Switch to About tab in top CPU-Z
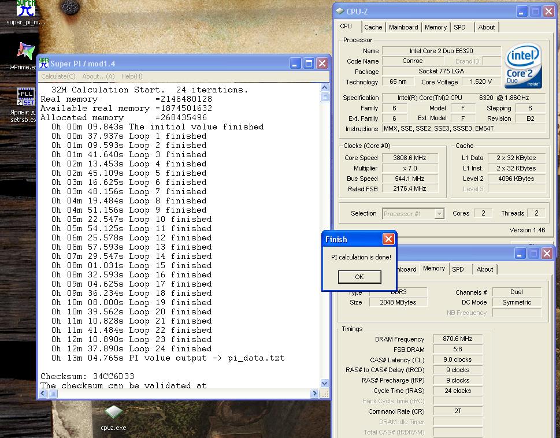Viewport: 560px width, 438px height. point(487,27)
